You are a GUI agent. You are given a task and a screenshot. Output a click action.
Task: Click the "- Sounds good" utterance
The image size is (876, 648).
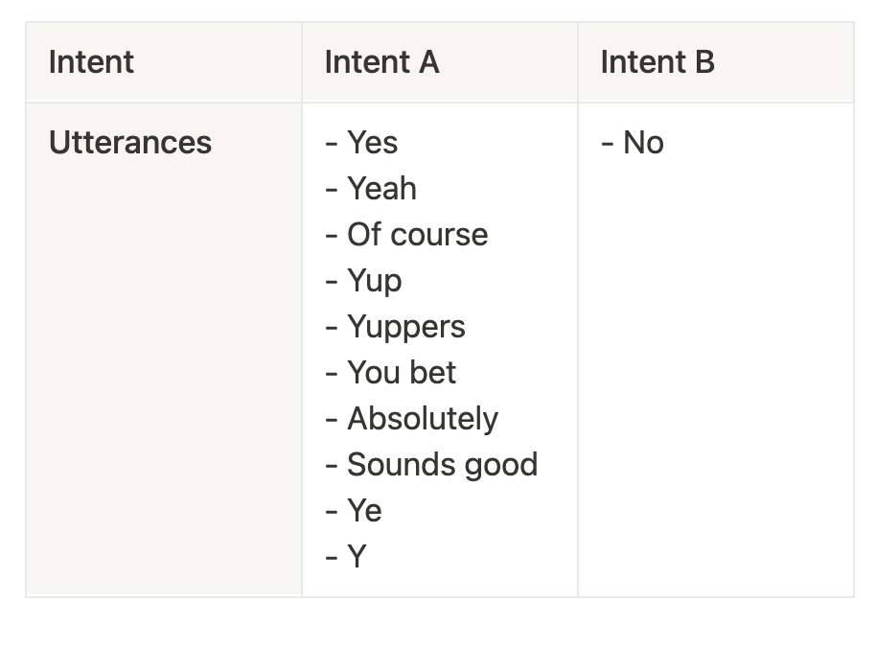[431, 465]
